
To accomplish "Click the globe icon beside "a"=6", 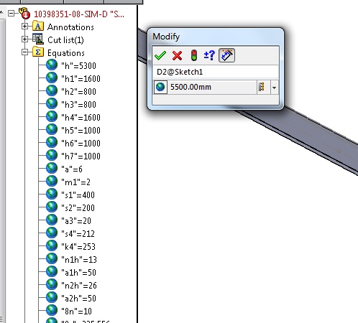I will tap(52, 168).
